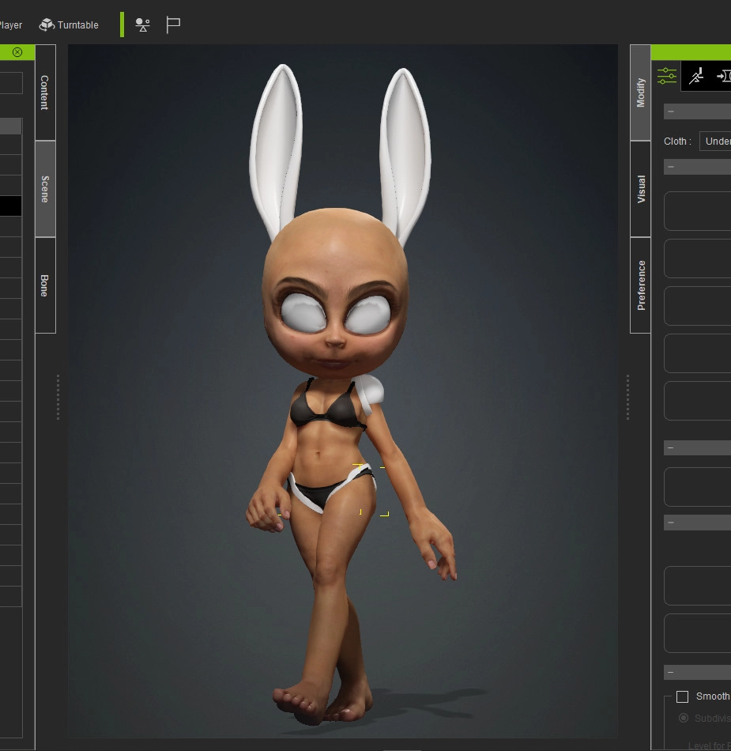Collapse the section header just below the Cloth dropdown
The width and height of the screenshot is (731, 751).
pyautogui.click(x=670, y=167)
